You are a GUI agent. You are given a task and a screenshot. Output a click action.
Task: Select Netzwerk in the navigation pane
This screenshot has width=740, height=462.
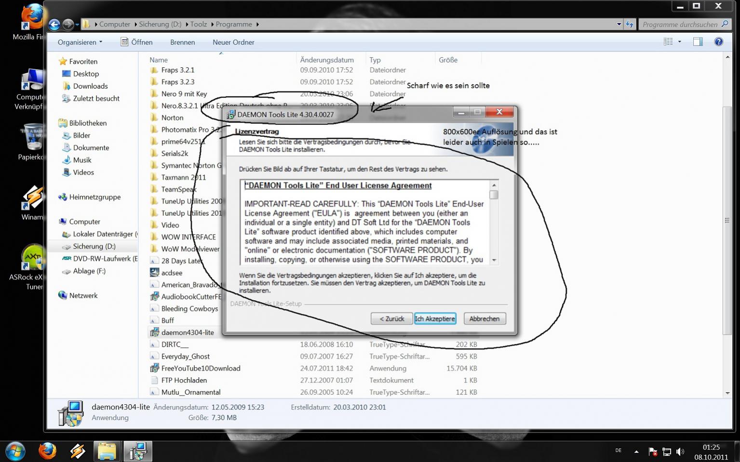coord(83,296)
